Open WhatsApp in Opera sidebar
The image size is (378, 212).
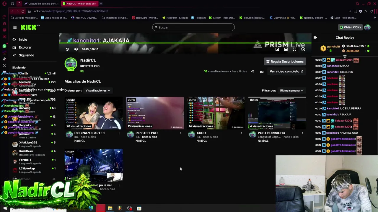pyautogui.click(x=4, y=46)
